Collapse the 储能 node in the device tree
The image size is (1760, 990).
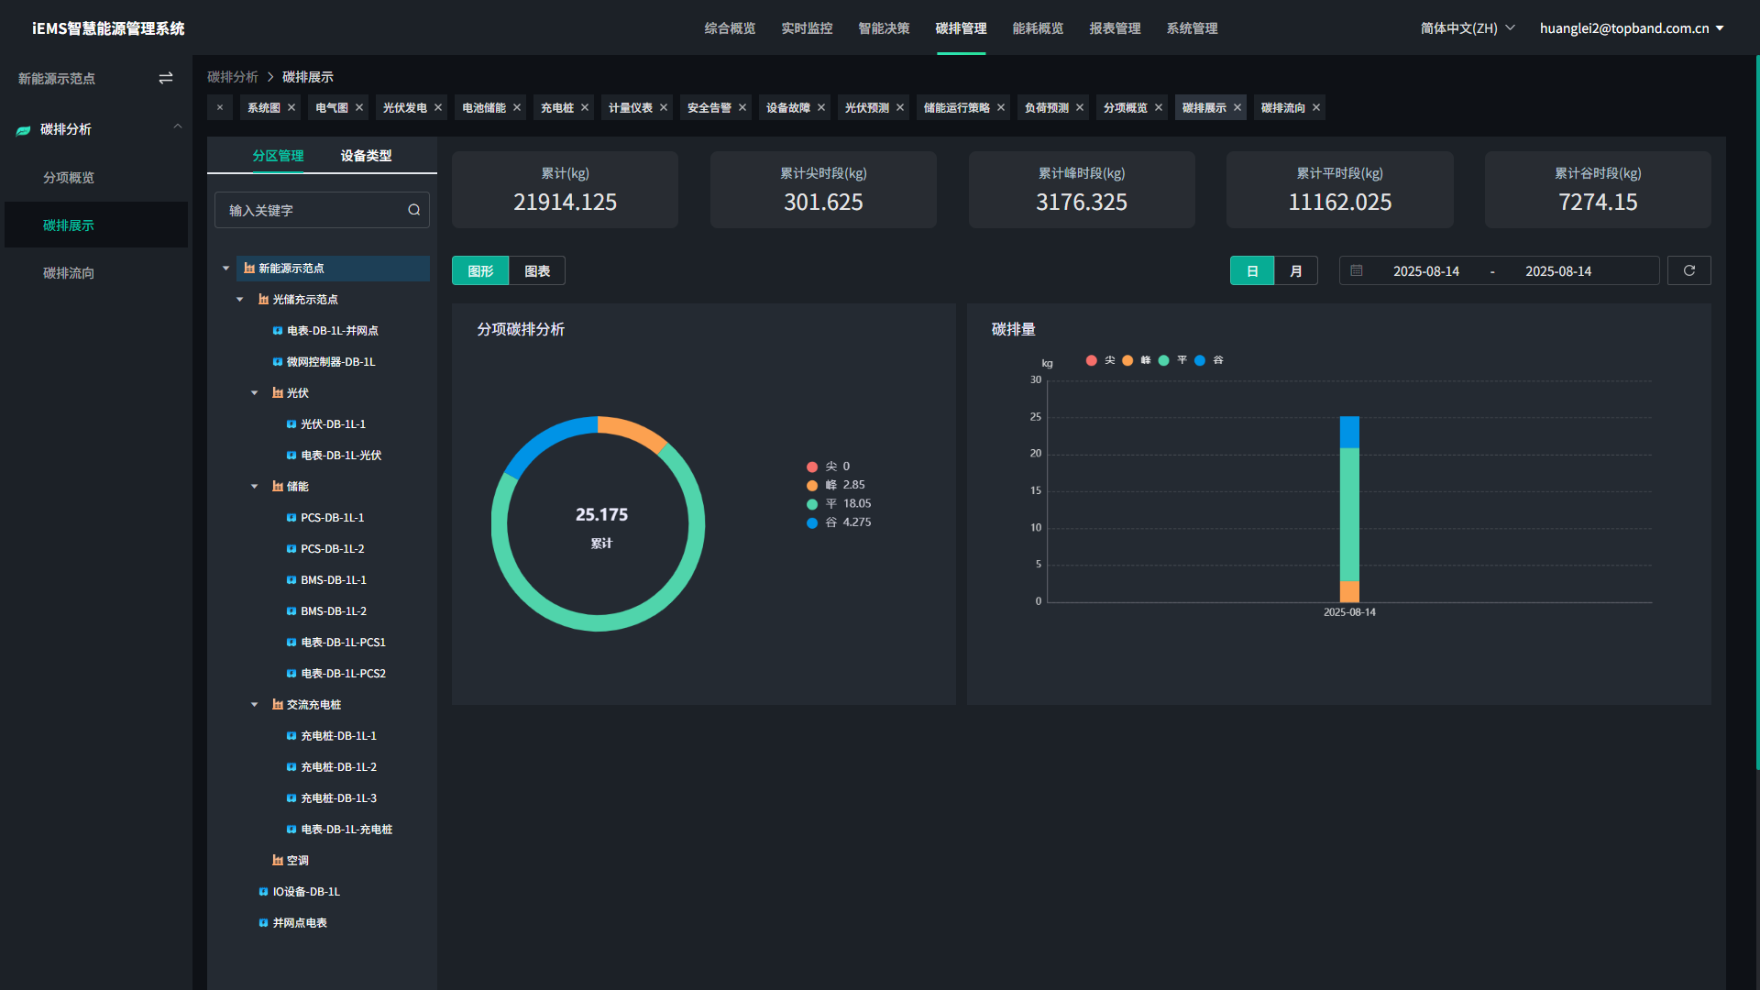tap(254, 486)
